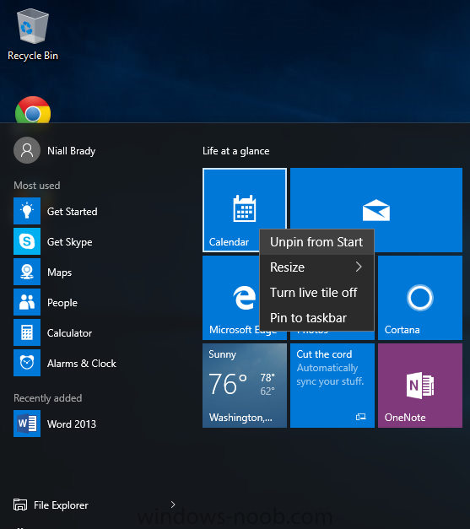Open the Recycle Bin desktop icon
The image size is (470, 529).
pos(33,35)
